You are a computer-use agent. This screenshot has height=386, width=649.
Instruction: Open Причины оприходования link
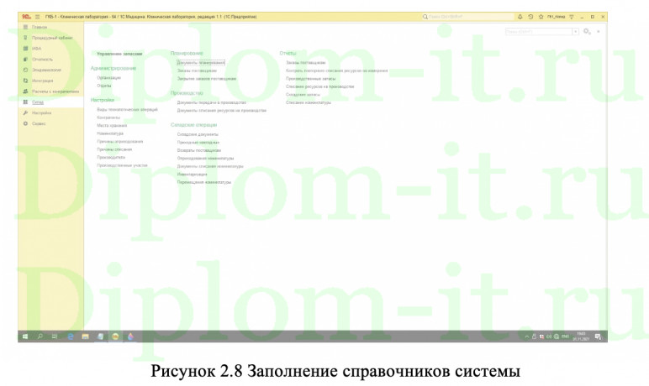tap(119, 141)
